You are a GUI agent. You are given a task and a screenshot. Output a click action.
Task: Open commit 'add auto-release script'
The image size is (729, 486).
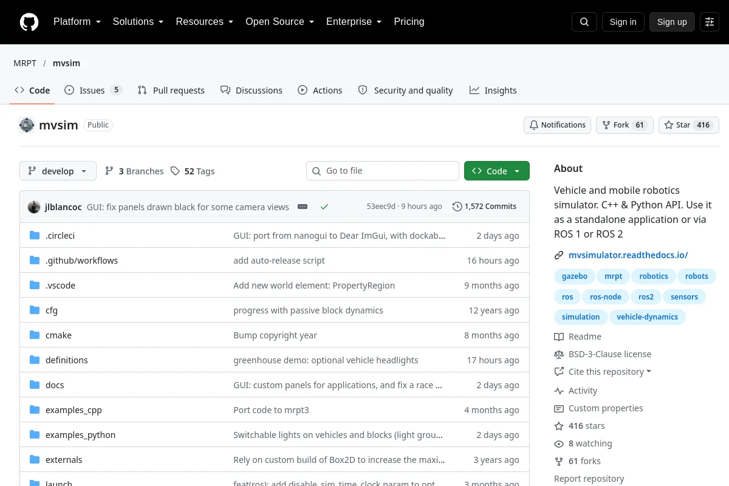279,261
